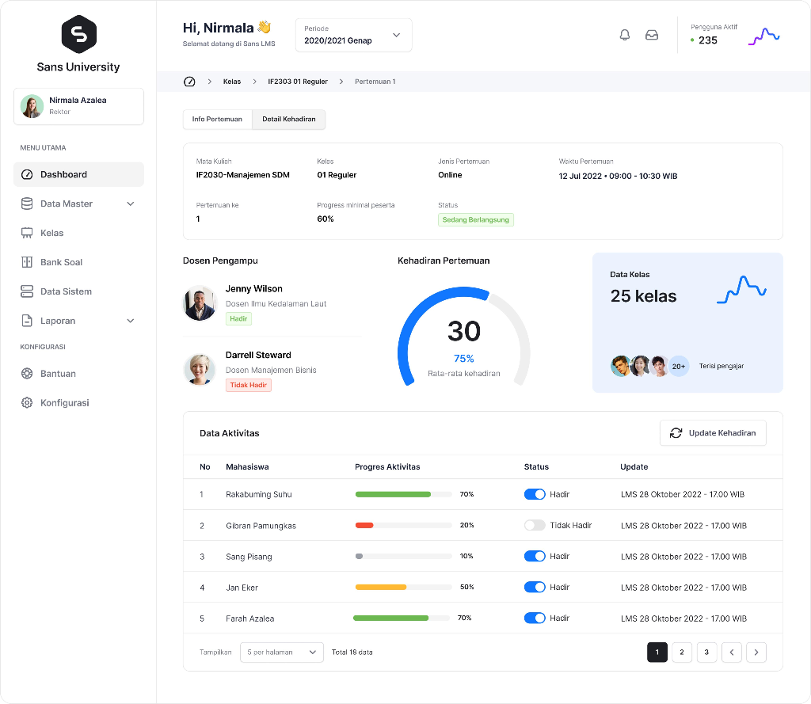
Task: Open the 5 per halaman dropdown
Action: 282,653
